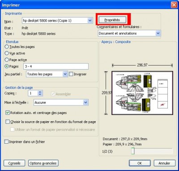Enable Choisir la source de papier checkbox

tap(8, 122)
